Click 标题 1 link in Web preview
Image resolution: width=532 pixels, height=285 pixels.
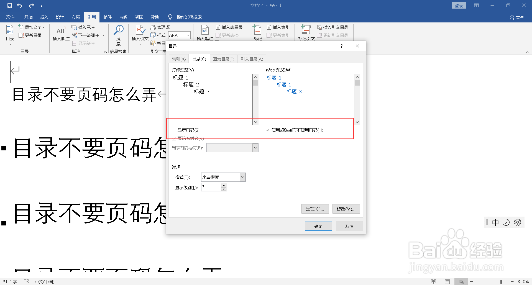point(274,78)
